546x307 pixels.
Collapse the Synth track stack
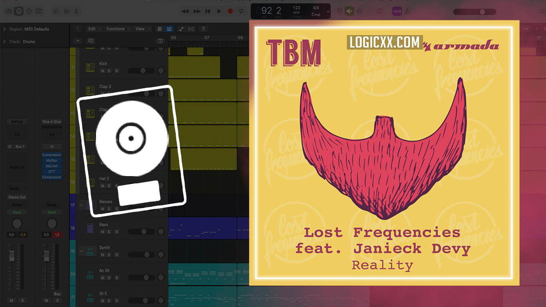click(81, 251)
